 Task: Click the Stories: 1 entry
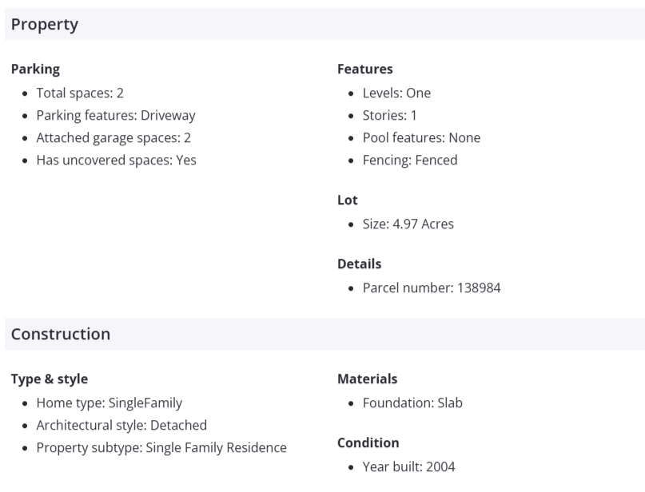tap(390, 115)
